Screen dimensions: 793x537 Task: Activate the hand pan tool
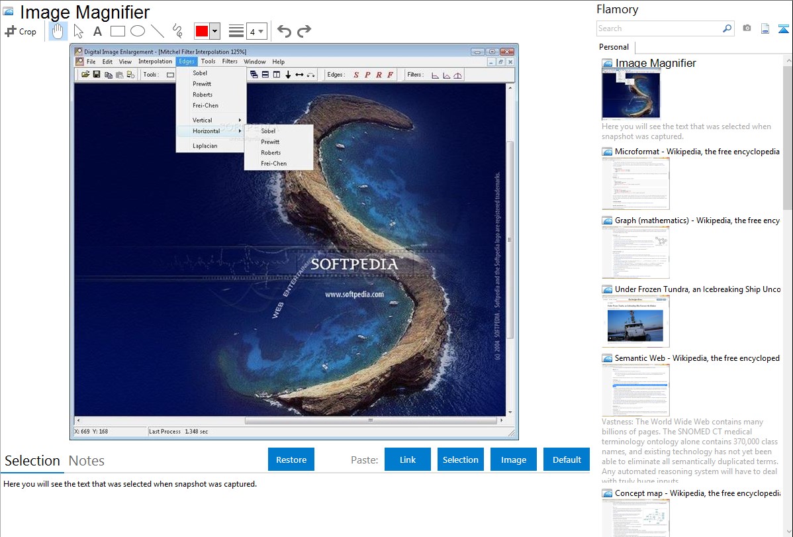(x=58, y=31)
